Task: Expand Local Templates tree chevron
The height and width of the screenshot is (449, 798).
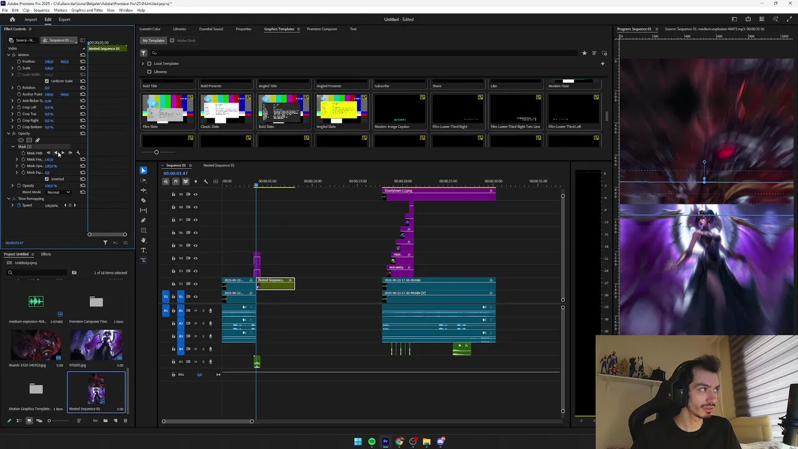Action: point(143,64)
